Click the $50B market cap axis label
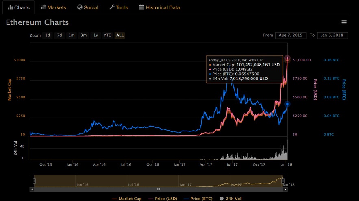 (21, 97)
